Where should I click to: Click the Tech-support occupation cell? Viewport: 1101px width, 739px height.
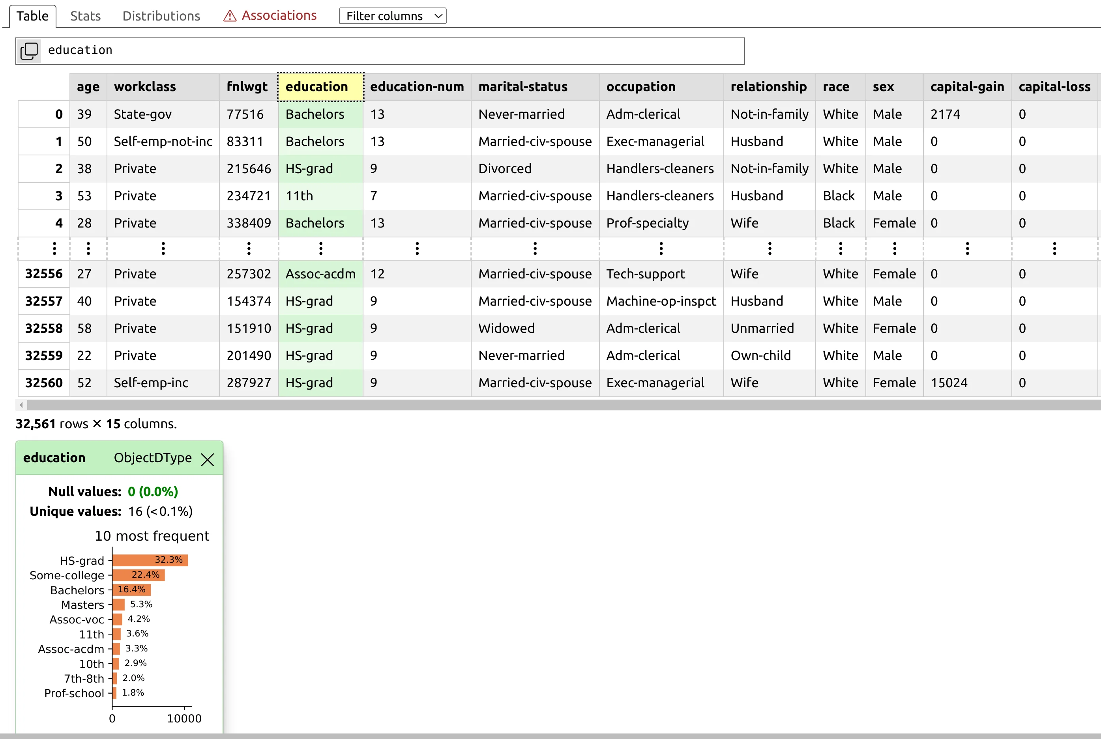pos(661,274)
